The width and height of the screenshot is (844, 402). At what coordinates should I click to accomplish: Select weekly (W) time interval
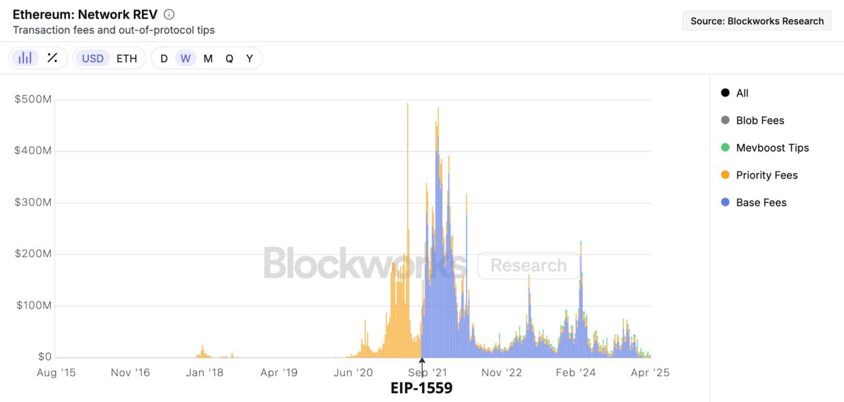[x=186, y=58]
